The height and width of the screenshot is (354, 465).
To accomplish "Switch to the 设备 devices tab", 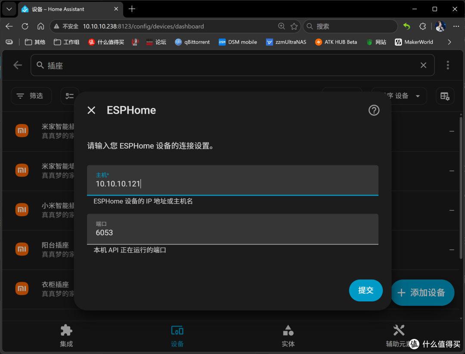I will click(x=177, y=336).
